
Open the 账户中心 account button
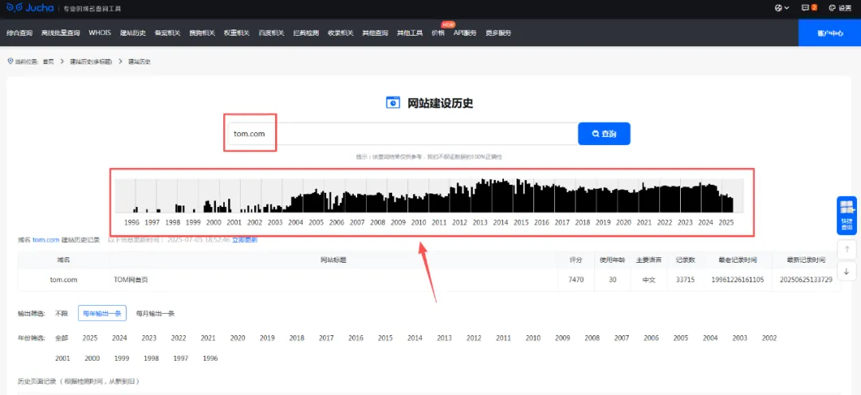coord(829,33)
